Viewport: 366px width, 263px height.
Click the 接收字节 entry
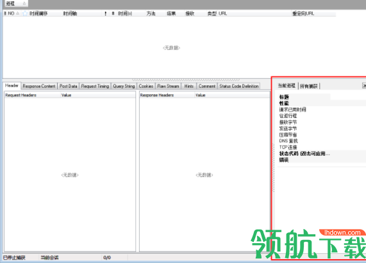pyautogui.click(x=288, y=122)
